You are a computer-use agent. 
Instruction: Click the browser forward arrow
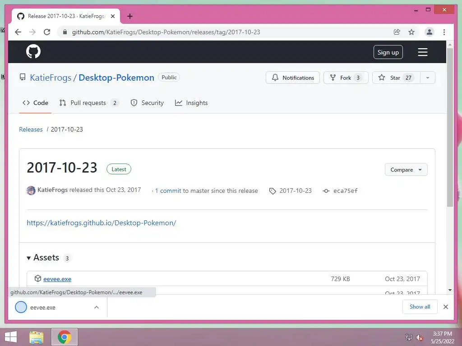point(32,32)
